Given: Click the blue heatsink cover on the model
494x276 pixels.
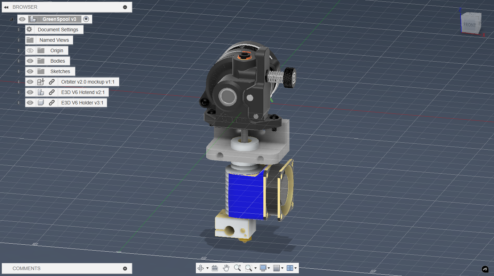Looking at the screenshot, I should (247, 196).
